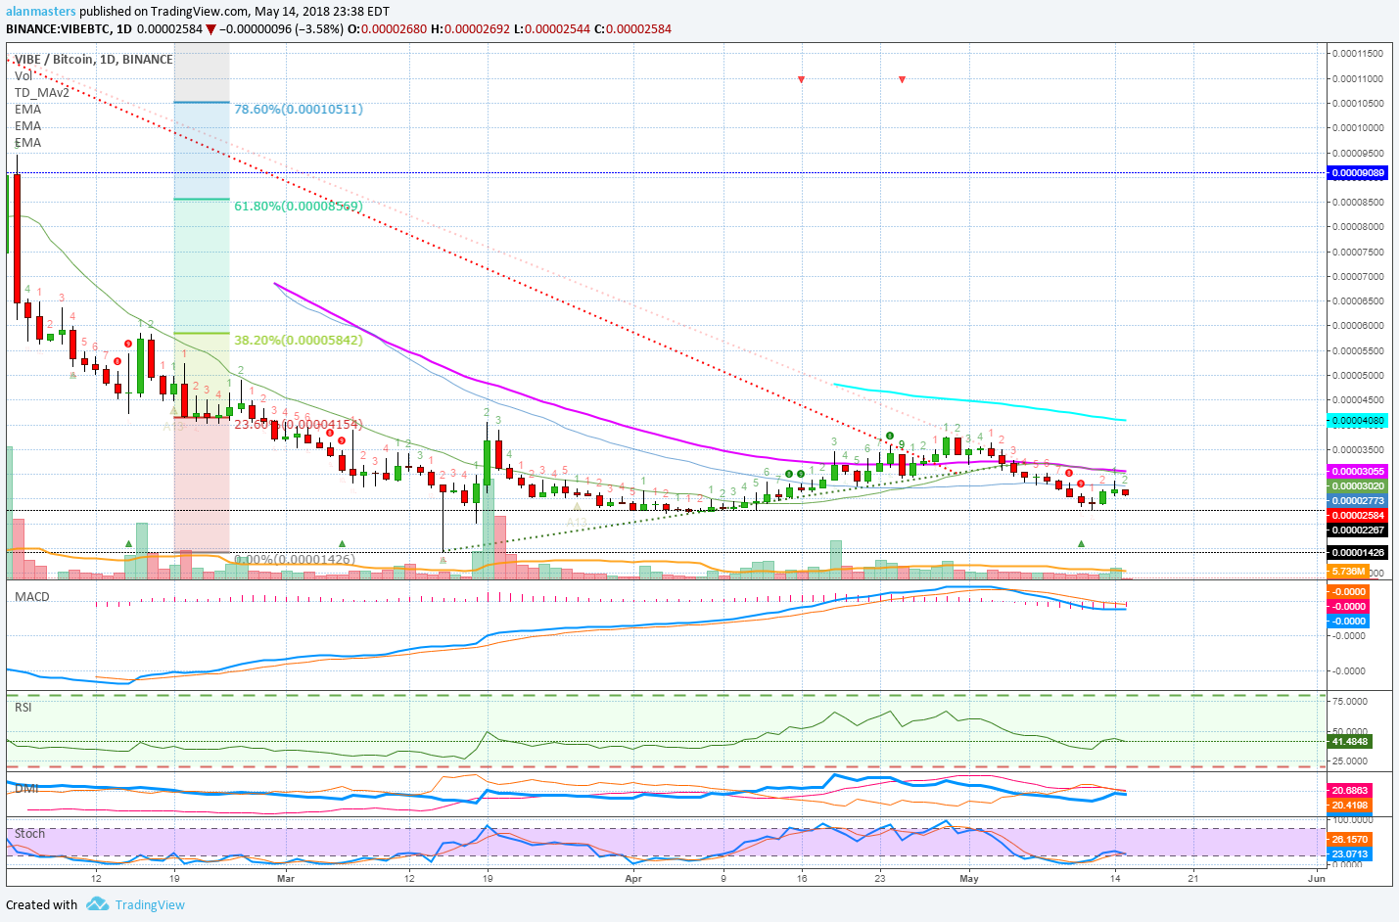Click the 0.00006000 price axis tick
The width and height of the screenshot is (1399, 922).
click(x=1358, y=326)
